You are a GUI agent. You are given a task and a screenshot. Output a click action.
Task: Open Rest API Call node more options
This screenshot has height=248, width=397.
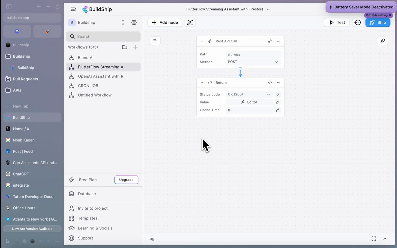click(279, 41)
